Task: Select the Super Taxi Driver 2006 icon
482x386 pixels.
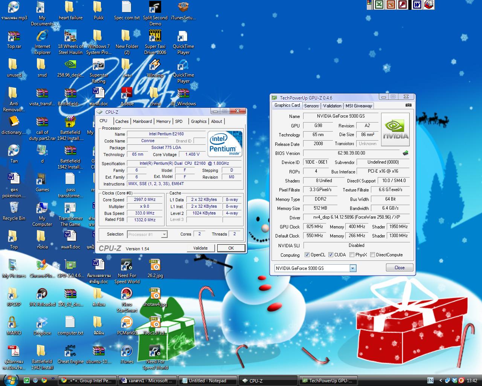Action: (x=155, y=42)
